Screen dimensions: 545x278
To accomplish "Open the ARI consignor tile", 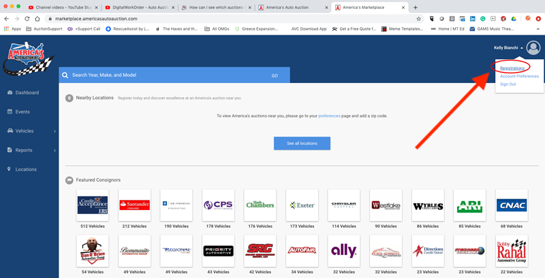I will click(x=469, y=205).
